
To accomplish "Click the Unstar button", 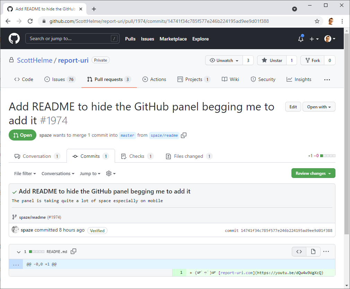I will (x=272, y=61).
